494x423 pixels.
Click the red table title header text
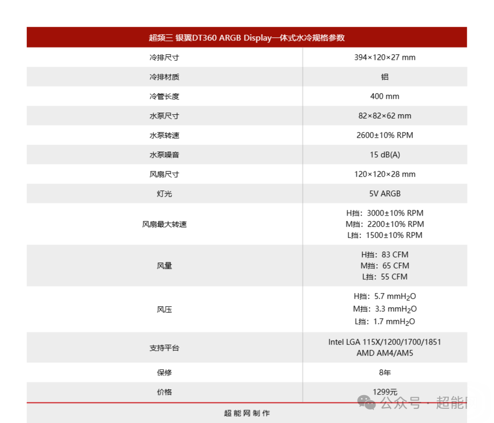click(x=246, y=38)
